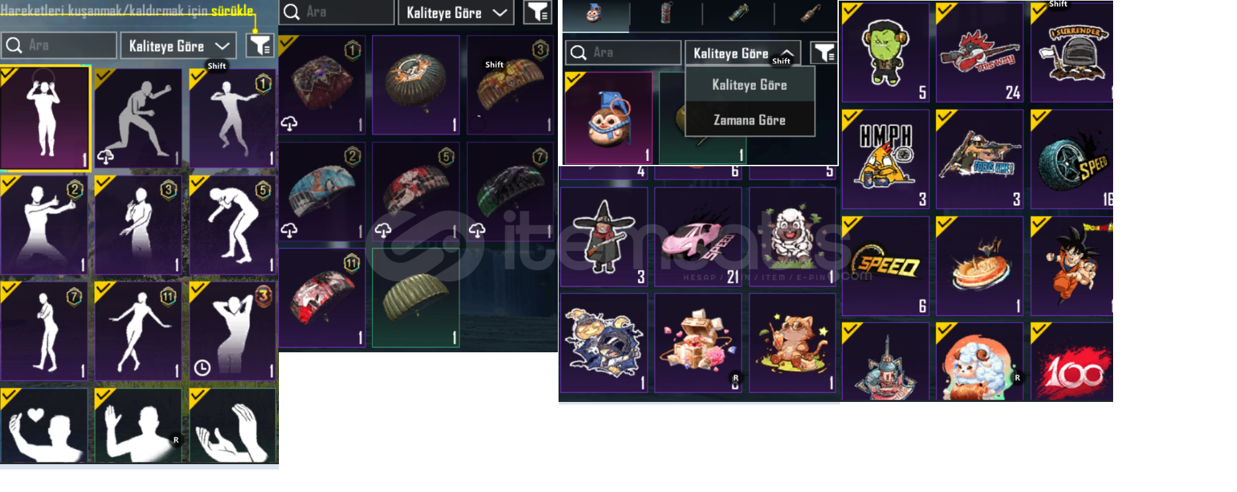Toggle the checkmark on the HMPH chicken graffiti
The width and height of the screenshot is (1237, 492).
851,119
